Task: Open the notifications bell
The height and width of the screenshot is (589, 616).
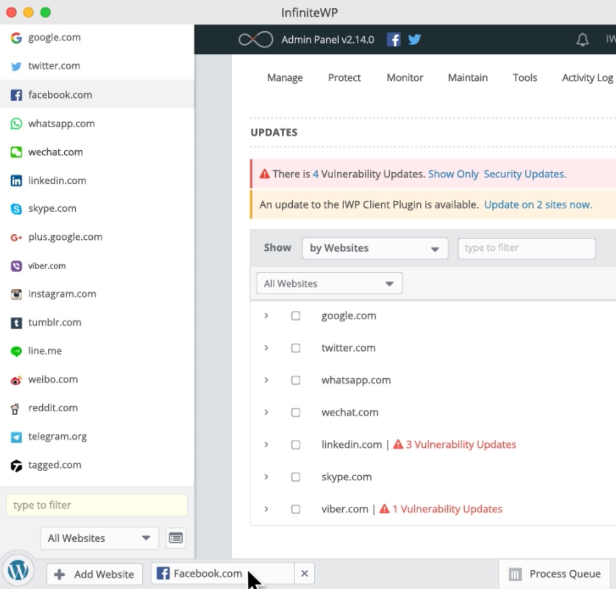Action: pos(582,39)
